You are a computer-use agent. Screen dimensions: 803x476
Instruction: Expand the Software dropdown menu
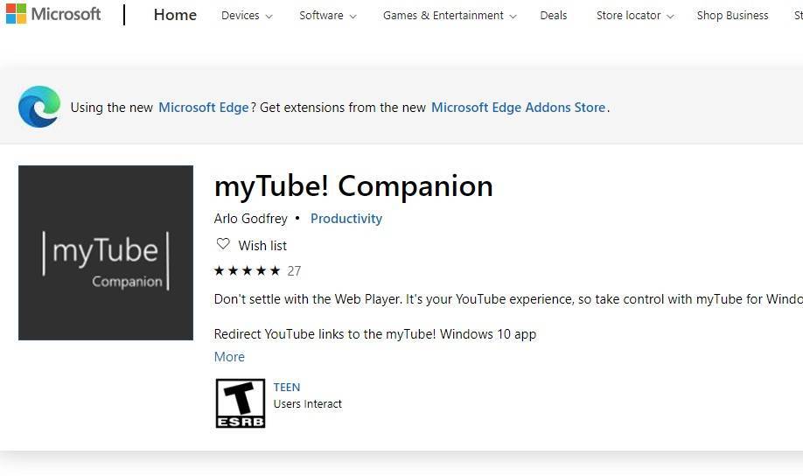[x=328, y=16]
